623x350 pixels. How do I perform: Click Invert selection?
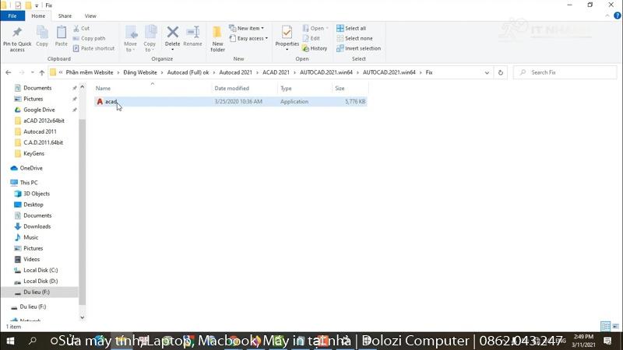click(358, 48)
